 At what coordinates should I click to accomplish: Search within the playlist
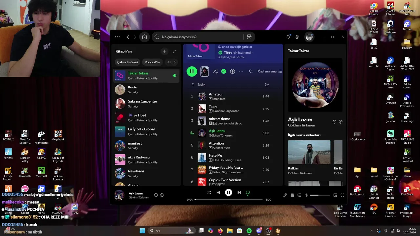(x=251, y=71)
